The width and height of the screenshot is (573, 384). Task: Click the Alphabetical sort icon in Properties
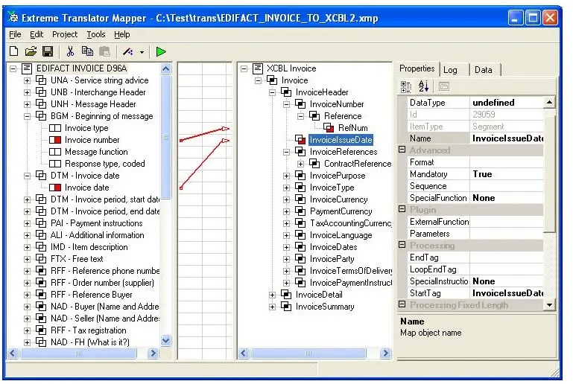click(423, 86)
